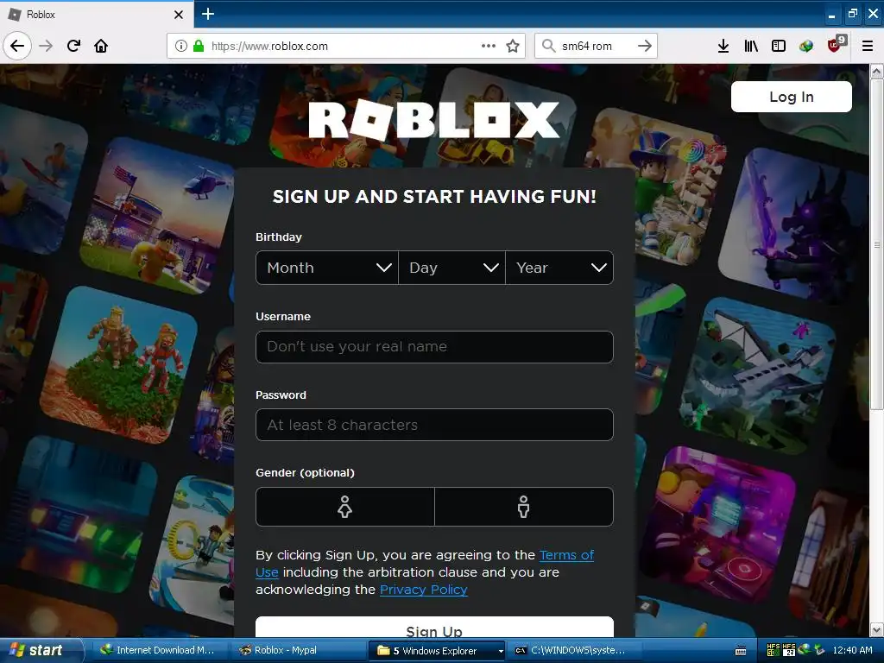The image size is (884, 663).
Task: Click the Sign Up button
Action: (435, 628)
